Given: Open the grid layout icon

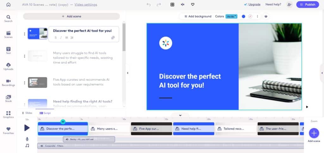Looking at the screenshot, I should (172, 4).
